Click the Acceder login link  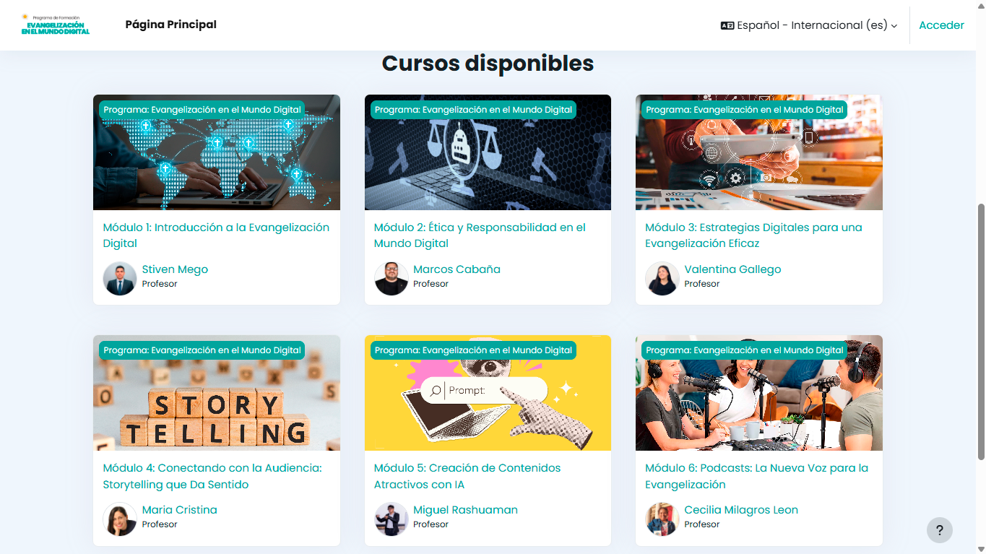coord(941,25)
